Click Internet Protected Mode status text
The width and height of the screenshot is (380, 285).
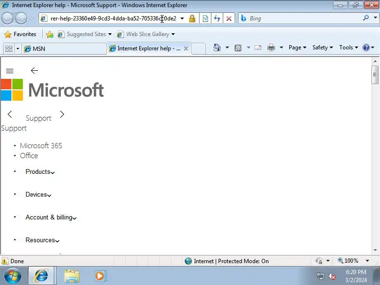tap(231, 261)
